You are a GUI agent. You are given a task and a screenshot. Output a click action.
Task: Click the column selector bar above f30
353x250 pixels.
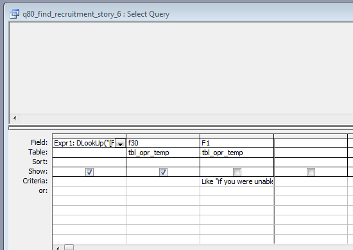163,136
